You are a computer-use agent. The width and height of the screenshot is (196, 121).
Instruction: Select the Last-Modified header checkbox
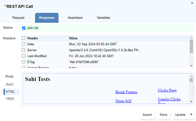pyautogui.click(x=24, y=56)
